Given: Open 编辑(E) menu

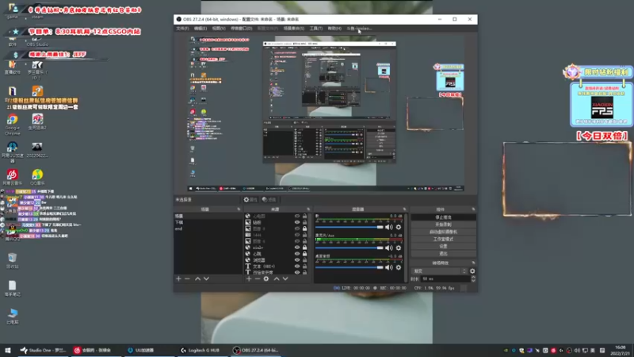Looking at the screenshot, I should [201, 29].
